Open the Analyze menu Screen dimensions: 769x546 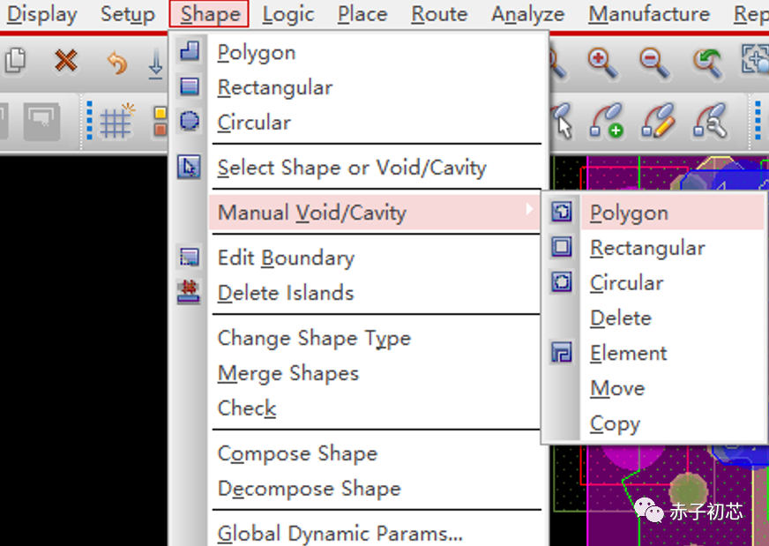527,14
